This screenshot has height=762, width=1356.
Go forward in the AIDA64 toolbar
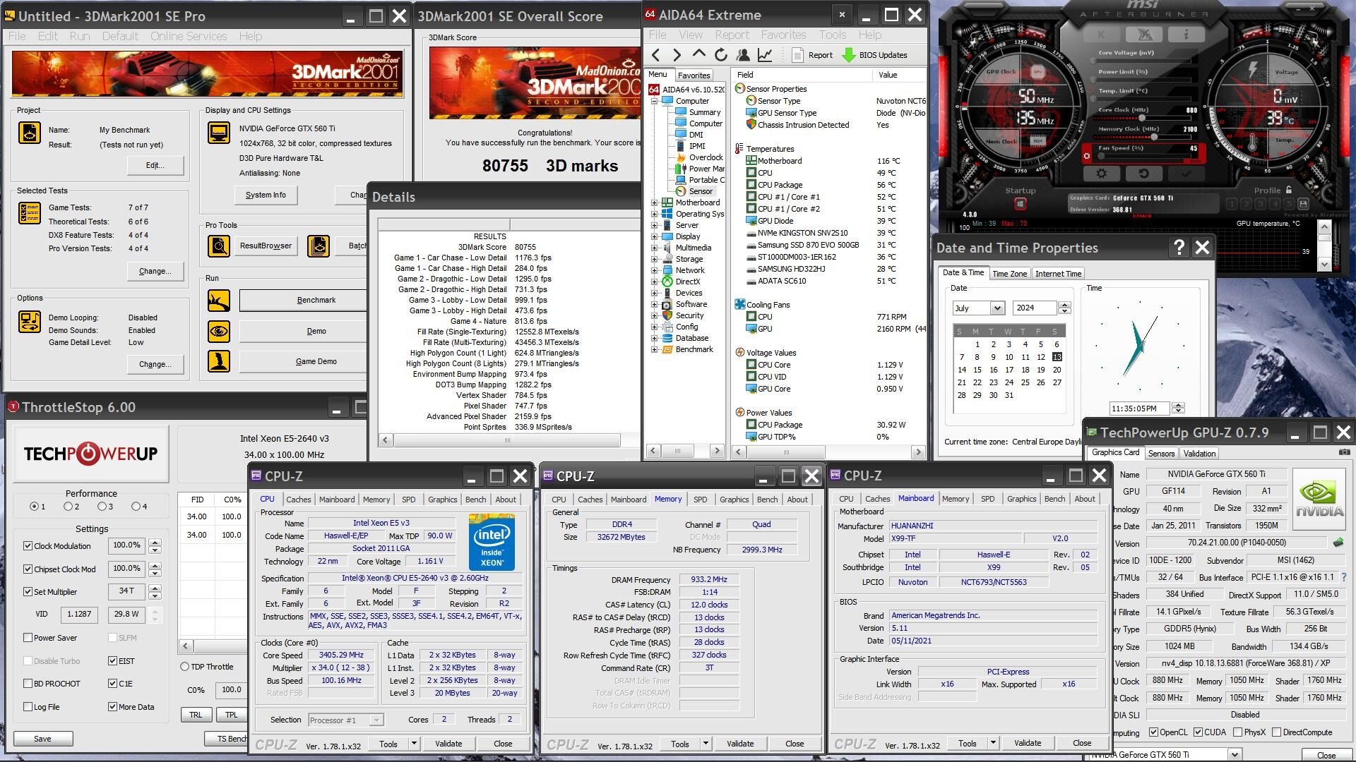point(677,54)
